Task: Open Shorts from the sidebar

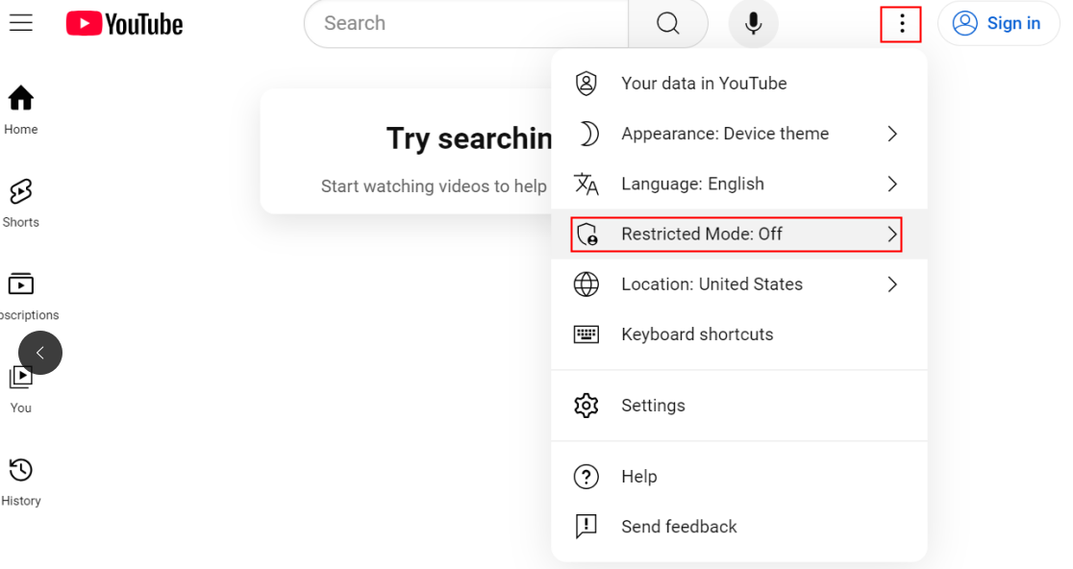Action: (21, 203)
